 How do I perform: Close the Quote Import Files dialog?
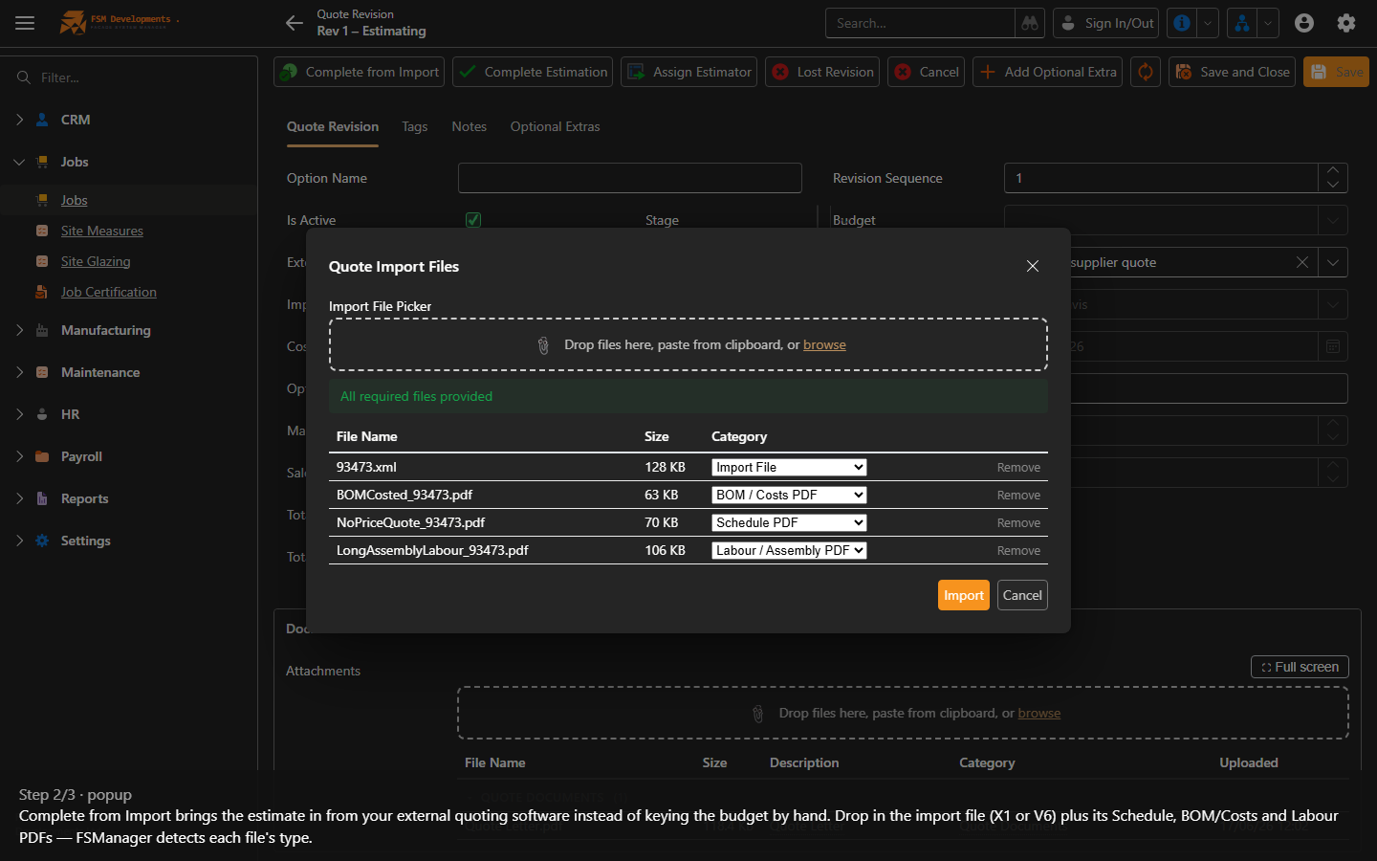1033,266
